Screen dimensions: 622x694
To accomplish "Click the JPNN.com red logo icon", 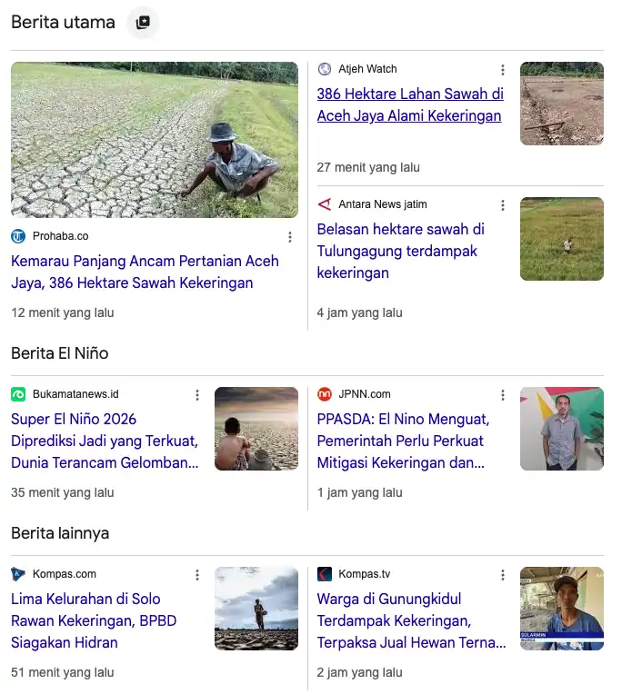I will click(x=325, y=394).
